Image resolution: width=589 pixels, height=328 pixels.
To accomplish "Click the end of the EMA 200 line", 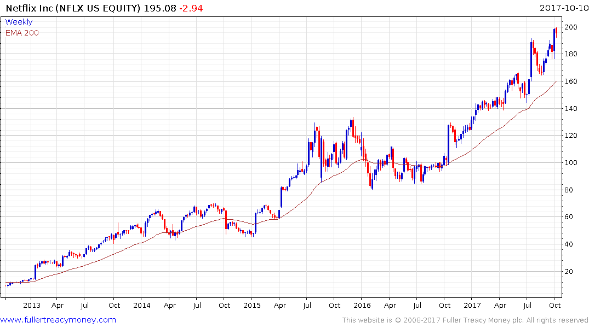I will [x=556, y=81].
